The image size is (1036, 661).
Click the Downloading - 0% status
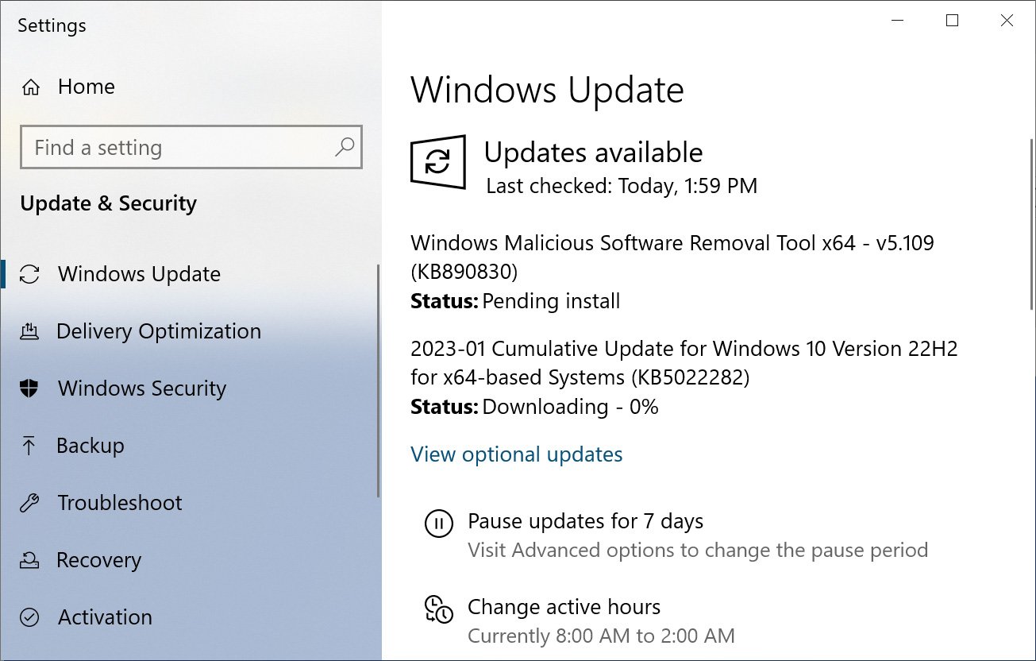tap(571, 407)
